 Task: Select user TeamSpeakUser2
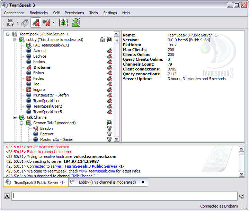(48, 106)
